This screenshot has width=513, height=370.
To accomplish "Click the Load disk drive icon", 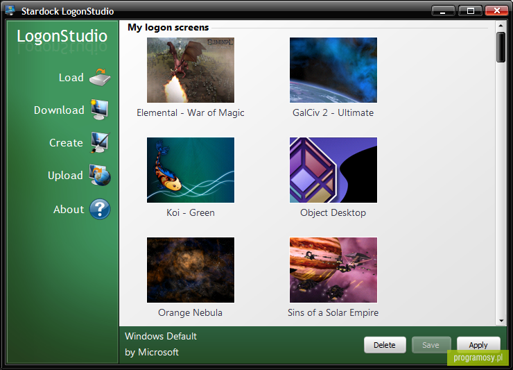I will click(100, 78).
